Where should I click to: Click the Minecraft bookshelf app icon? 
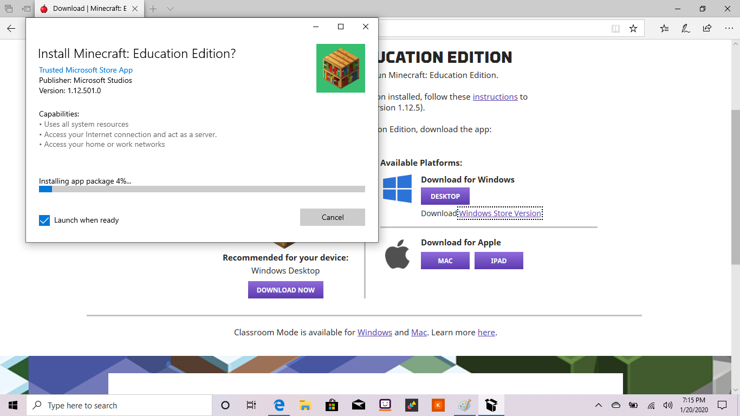341,68
